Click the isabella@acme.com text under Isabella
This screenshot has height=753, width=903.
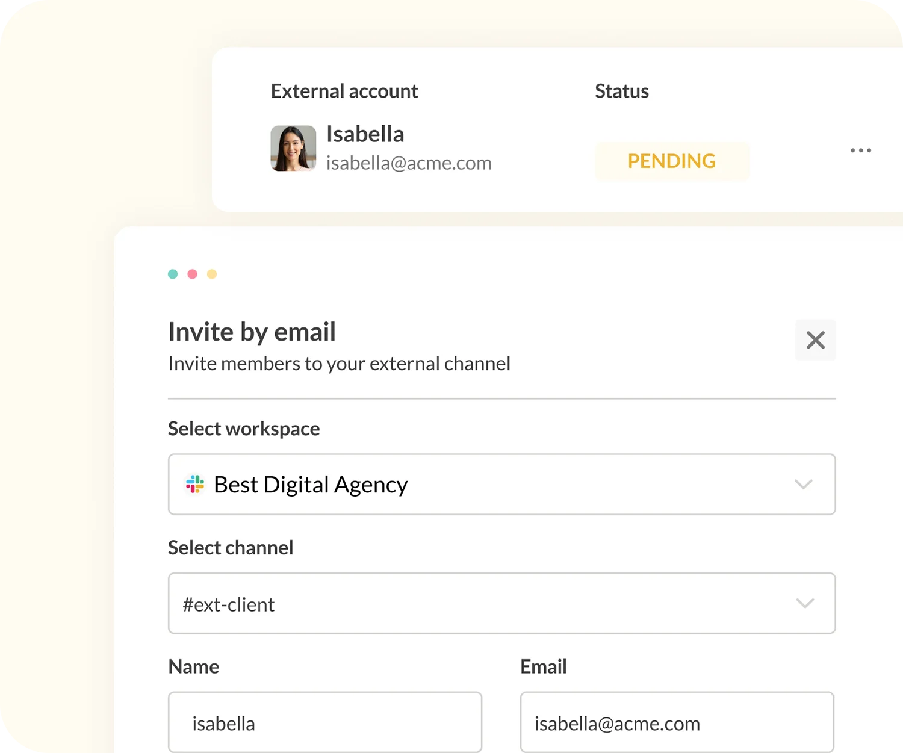tap(409, 163)
